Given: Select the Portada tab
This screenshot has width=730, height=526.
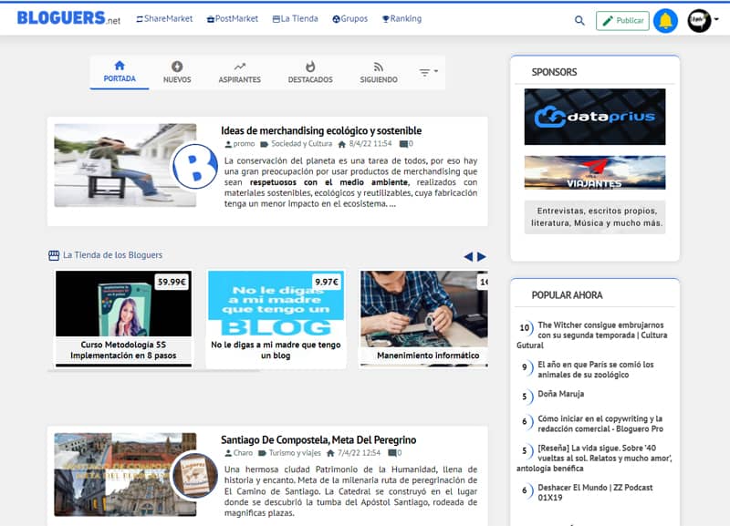Looking at the screenshot, I should tap(120, 72).
